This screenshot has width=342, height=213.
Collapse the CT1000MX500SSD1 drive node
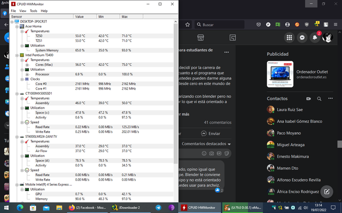(x=17, y=94)
